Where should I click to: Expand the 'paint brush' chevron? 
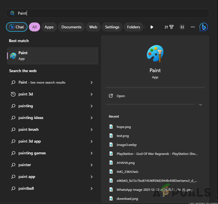(91, 130)
